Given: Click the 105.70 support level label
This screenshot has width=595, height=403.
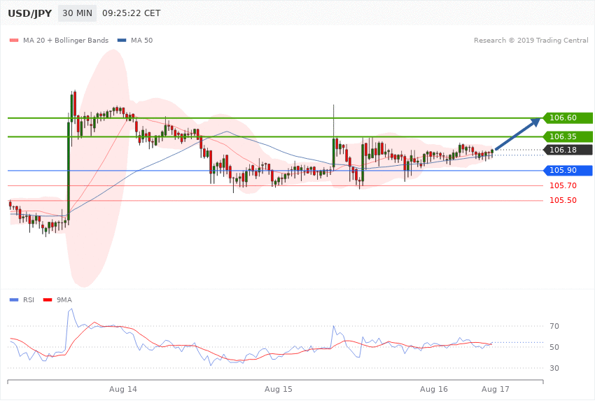Looking at the screenshot, I should 563,185.
